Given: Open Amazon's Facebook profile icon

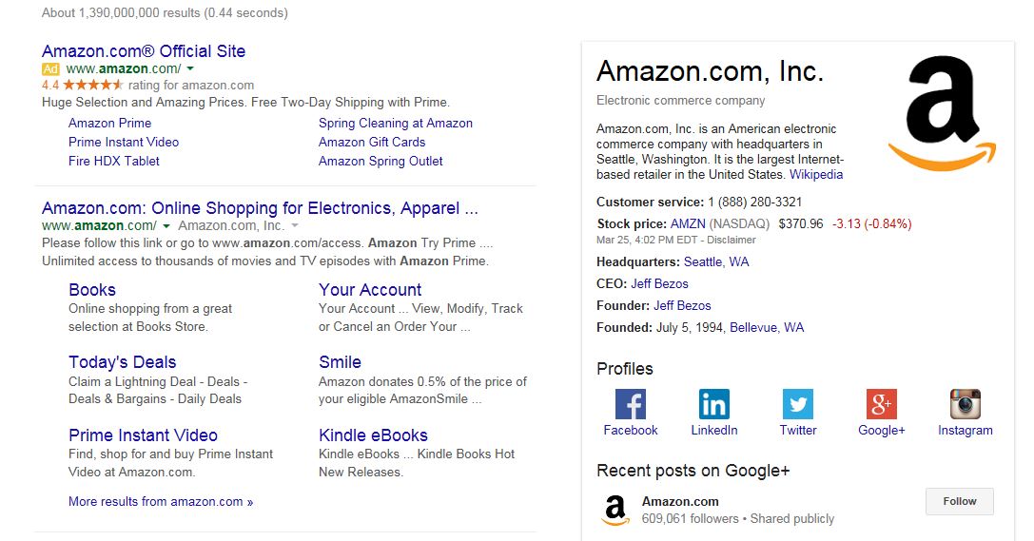Looking at the screenshot, I should pos(631,404).
